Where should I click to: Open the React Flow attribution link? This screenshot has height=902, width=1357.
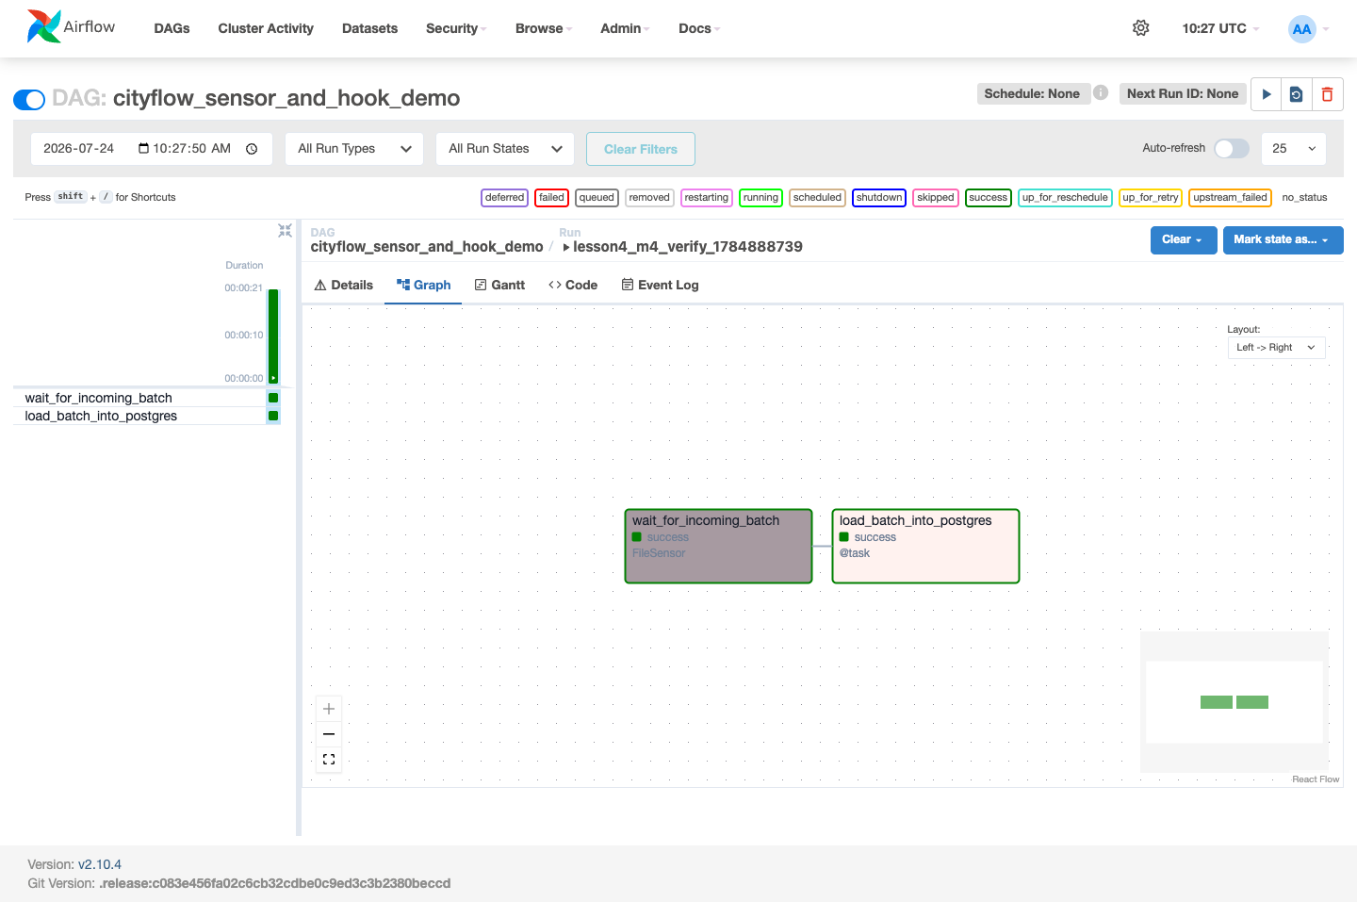click(1316, 779)
